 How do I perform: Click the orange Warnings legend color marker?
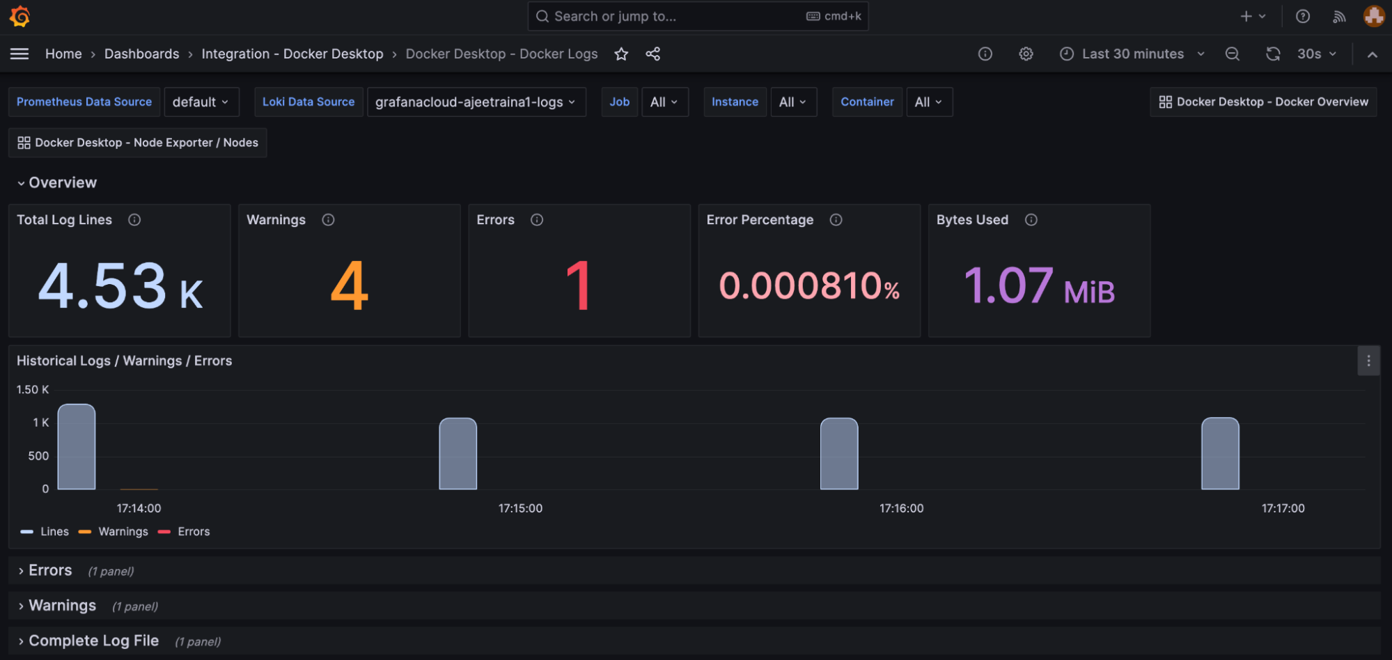(x=85, y=531)
